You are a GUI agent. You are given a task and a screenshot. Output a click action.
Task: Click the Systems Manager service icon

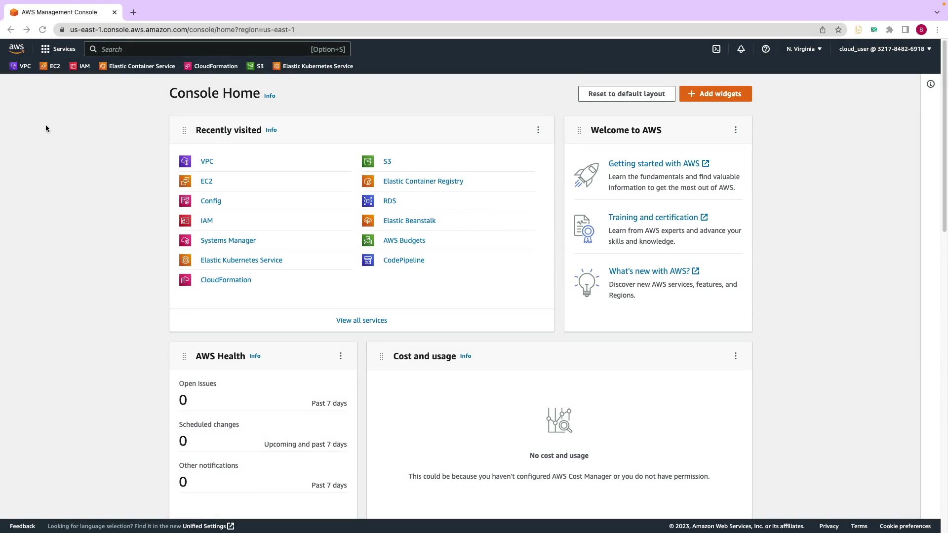[185, 240]
